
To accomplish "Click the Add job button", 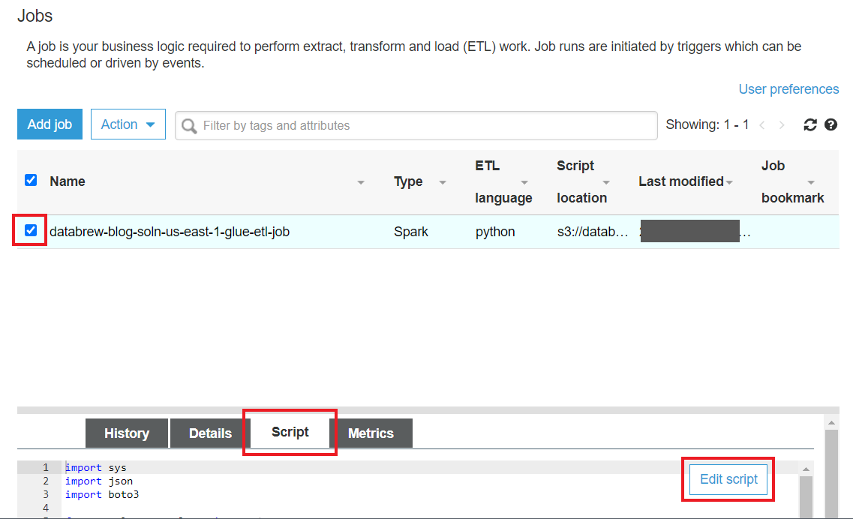I will pos(50,124).
